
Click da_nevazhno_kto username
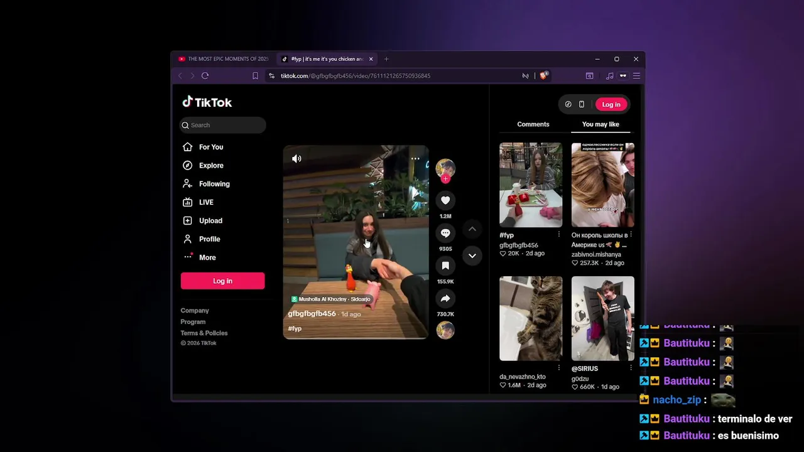point(523,377)
